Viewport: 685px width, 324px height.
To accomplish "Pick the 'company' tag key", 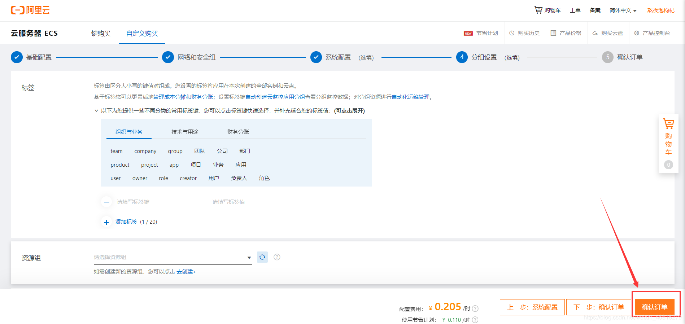I will coord(145,151).
